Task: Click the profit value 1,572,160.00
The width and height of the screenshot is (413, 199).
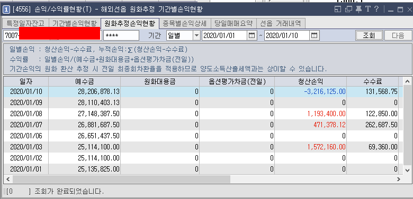Action: 326,147
